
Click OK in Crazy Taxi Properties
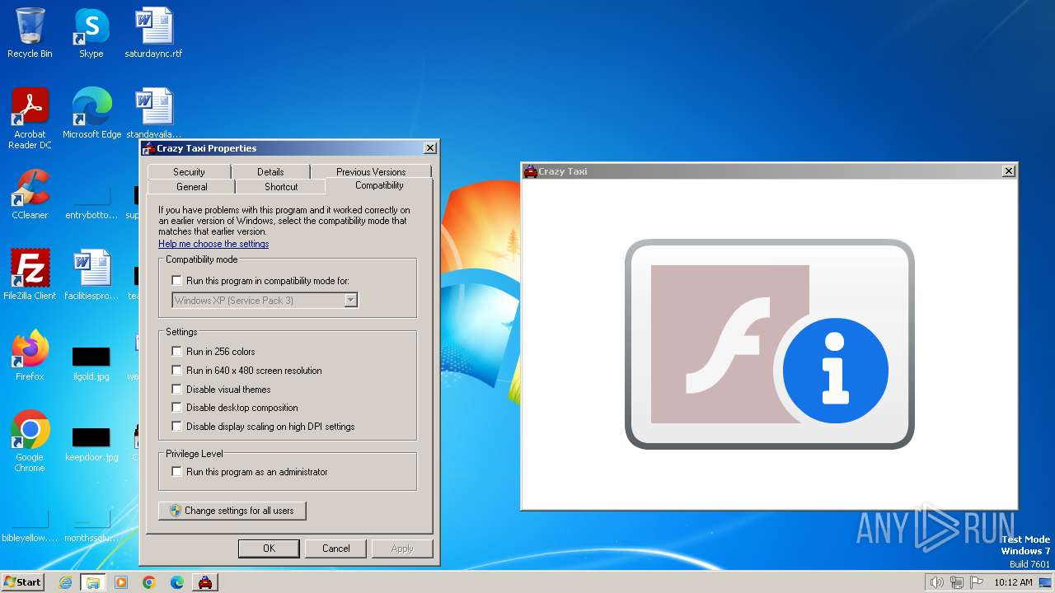[x=269, y=549]
